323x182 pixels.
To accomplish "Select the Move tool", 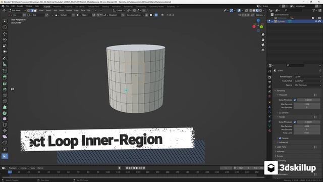I will pyautogui.click(x=5, y=34).
